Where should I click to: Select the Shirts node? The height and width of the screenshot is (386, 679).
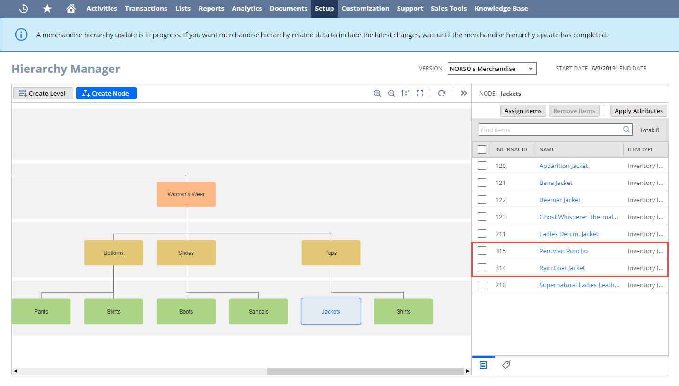(x=403, y=311)
